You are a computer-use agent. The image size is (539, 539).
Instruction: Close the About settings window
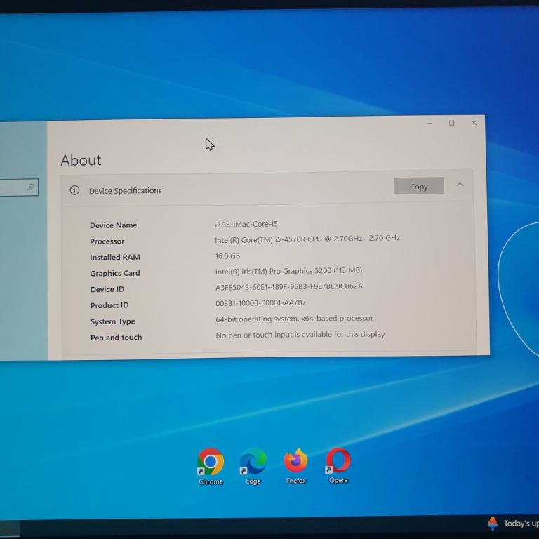[474, 123]
